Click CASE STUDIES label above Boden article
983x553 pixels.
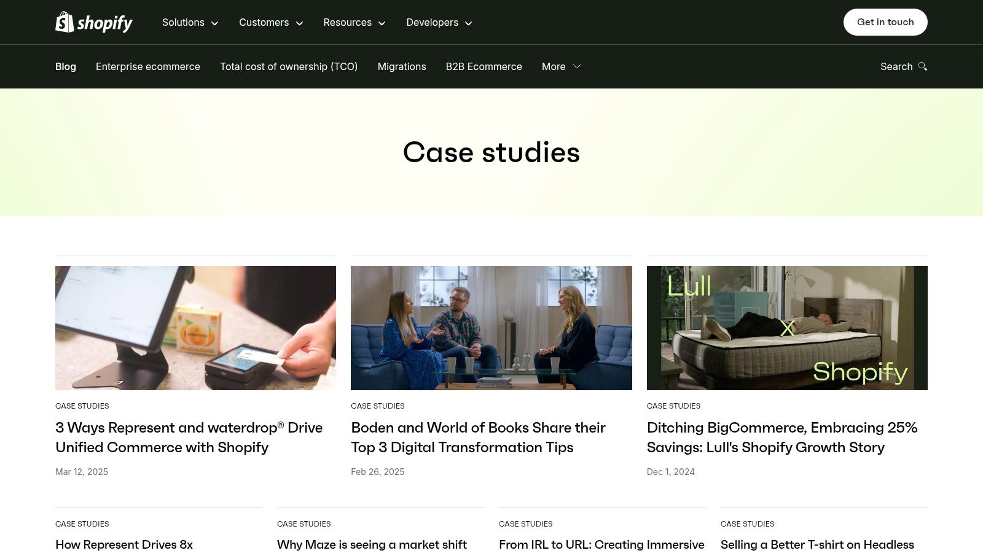(x=378, y=406)
